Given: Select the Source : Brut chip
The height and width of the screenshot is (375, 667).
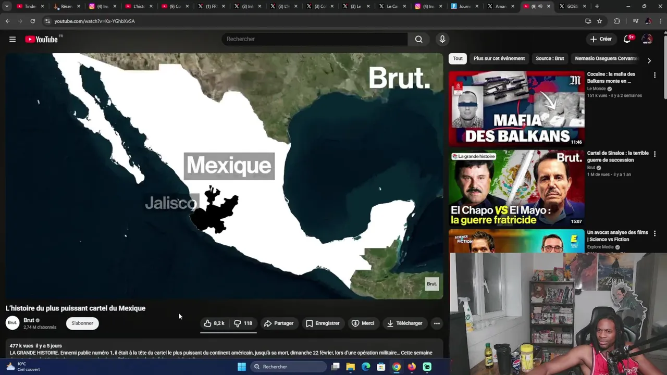Looking at the screenshot, I should coord(550,58).
